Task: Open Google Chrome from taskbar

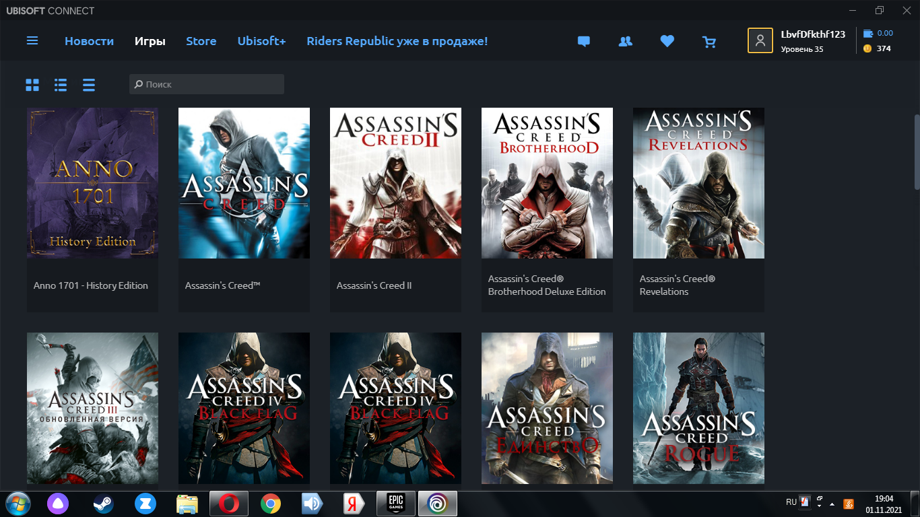Action: coord(271,504)
